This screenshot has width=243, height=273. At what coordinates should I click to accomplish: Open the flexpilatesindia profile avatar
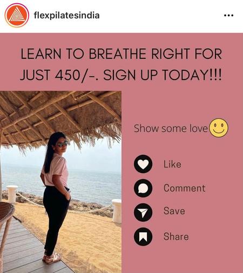(x=17, y=15)
